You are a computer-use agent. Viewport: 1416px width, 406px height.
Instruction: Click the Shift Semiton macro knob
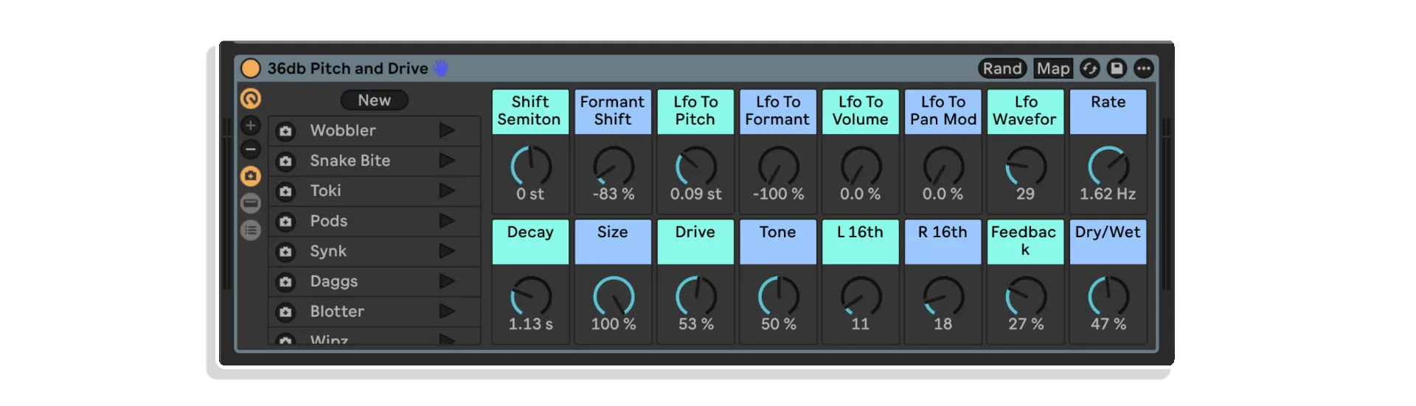click(531, 166)
